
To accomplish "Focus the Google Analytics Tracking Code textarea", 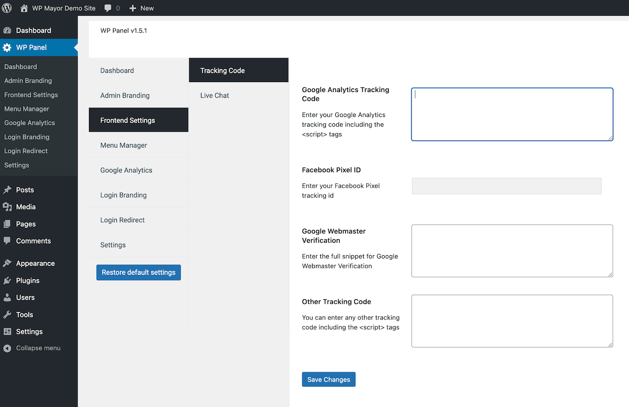I will point(512,114).
